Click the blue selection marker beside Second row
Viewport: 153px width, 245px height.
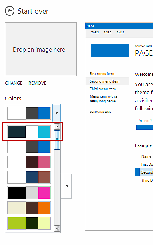tap(137, 172)
